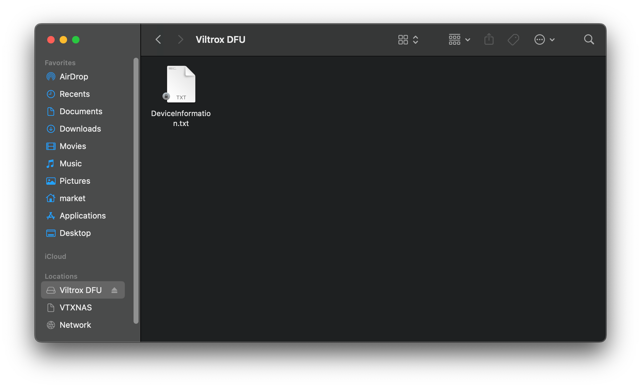Open the More actions ellipsis icon

(x=540, y=39)
